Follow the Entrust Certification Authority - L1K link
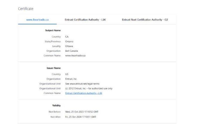This screenshot has width=200, height=124. point(84,93)
